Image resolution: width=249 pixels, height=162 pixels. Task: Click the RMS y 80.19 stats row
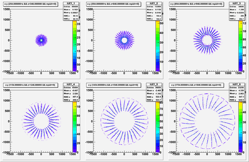[x=71, y=19]
